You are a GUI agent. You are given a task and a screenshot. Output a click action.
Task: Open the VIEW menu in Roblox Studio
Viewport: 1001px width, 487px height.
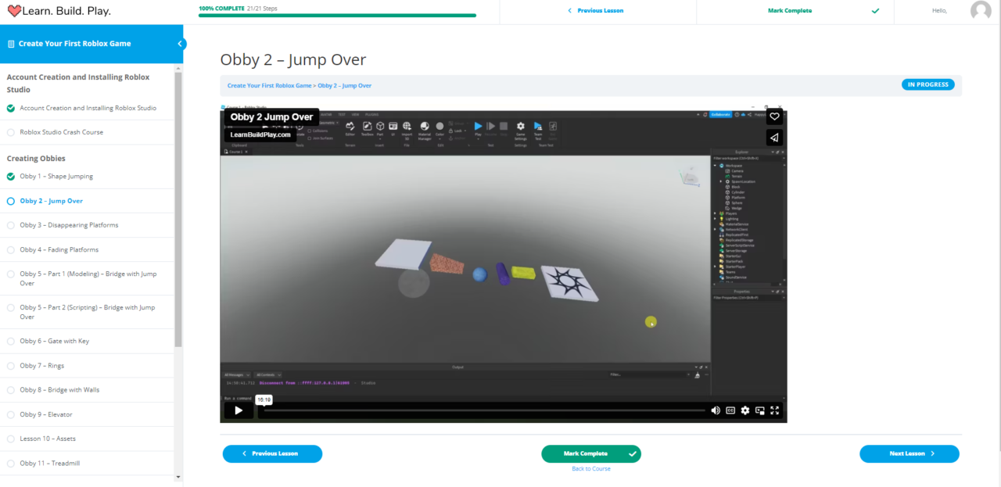point(354,114)
